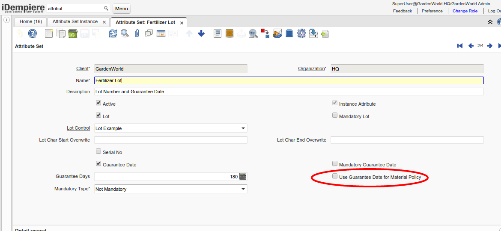Screen dimensions: 501x231
Task: Check the Mandatory Lot checkbox
Action: (335, 115)
